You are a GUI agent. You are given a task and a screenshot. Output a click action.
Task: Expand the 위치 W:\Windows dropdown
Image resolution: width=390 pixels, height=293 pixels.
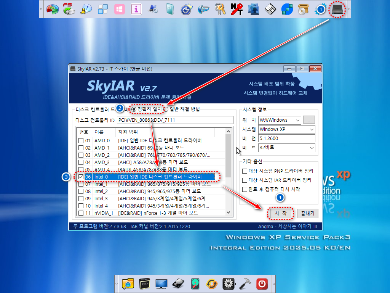pos(298,120)
